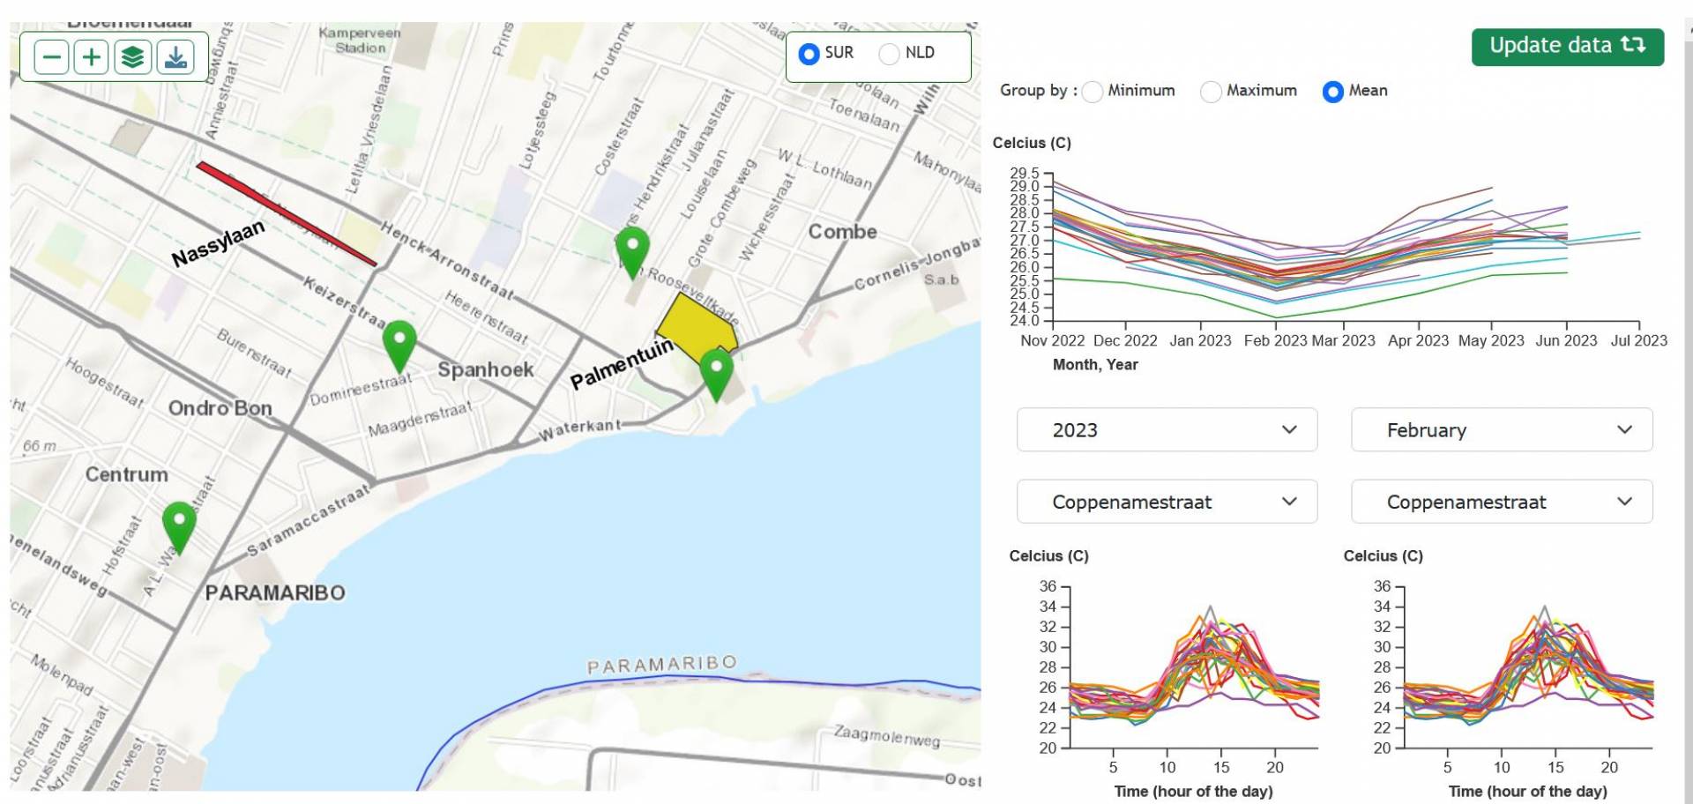The width and height of the screenshot is (1693, 804).
Task: Click the Maagdenstraat street label
Action: 420,419
